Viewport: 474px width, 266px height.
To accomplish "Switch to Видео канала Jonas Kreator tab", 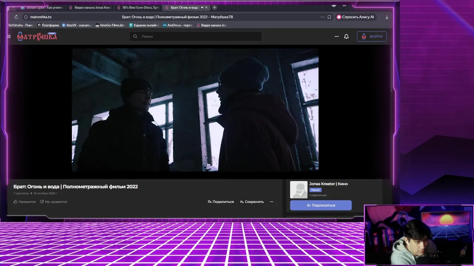I will [90, 7].
